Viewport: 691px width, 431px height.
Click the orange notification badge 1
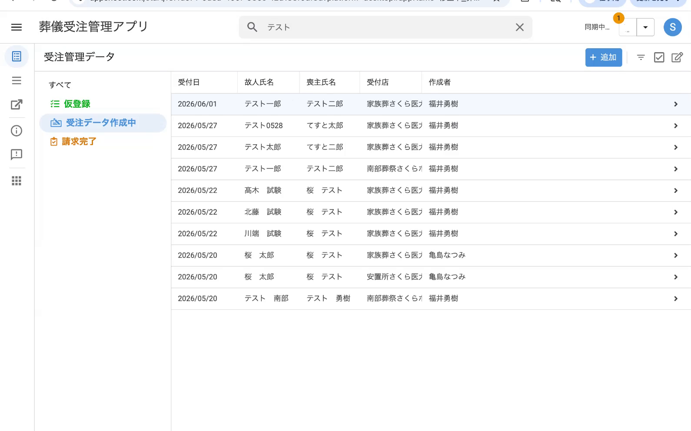tap(618, 18)
